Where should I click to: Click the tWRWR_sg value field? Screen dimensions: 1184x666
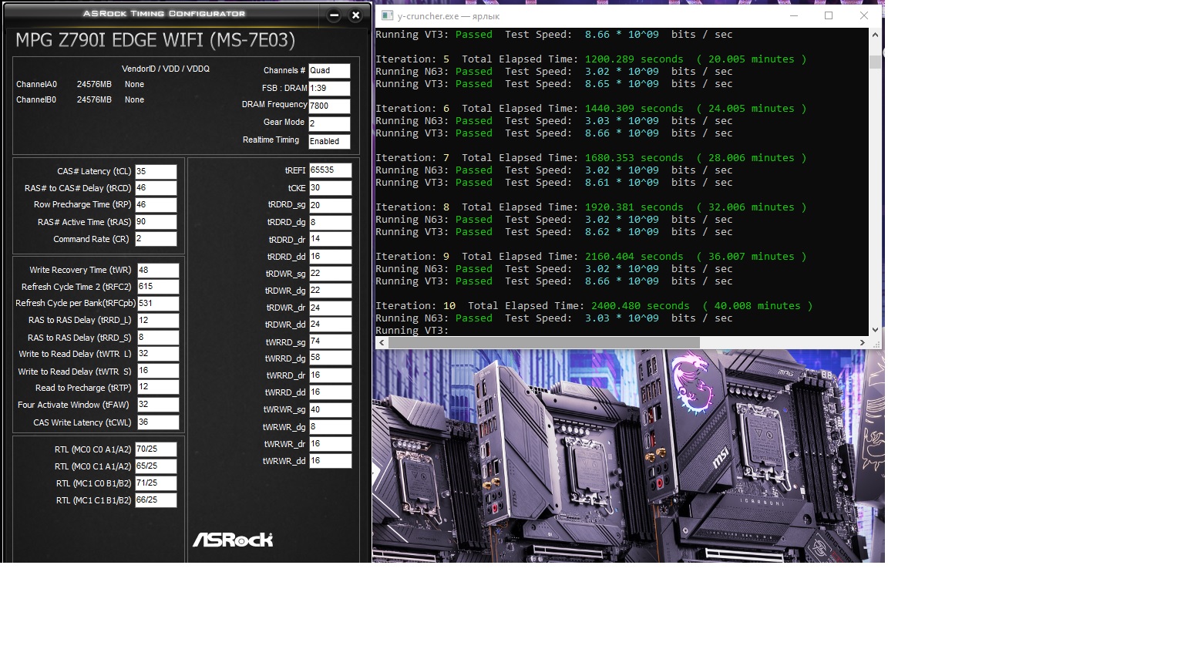[x=331, y=410]
